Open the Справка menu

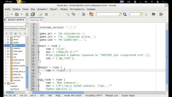(91, 9)
